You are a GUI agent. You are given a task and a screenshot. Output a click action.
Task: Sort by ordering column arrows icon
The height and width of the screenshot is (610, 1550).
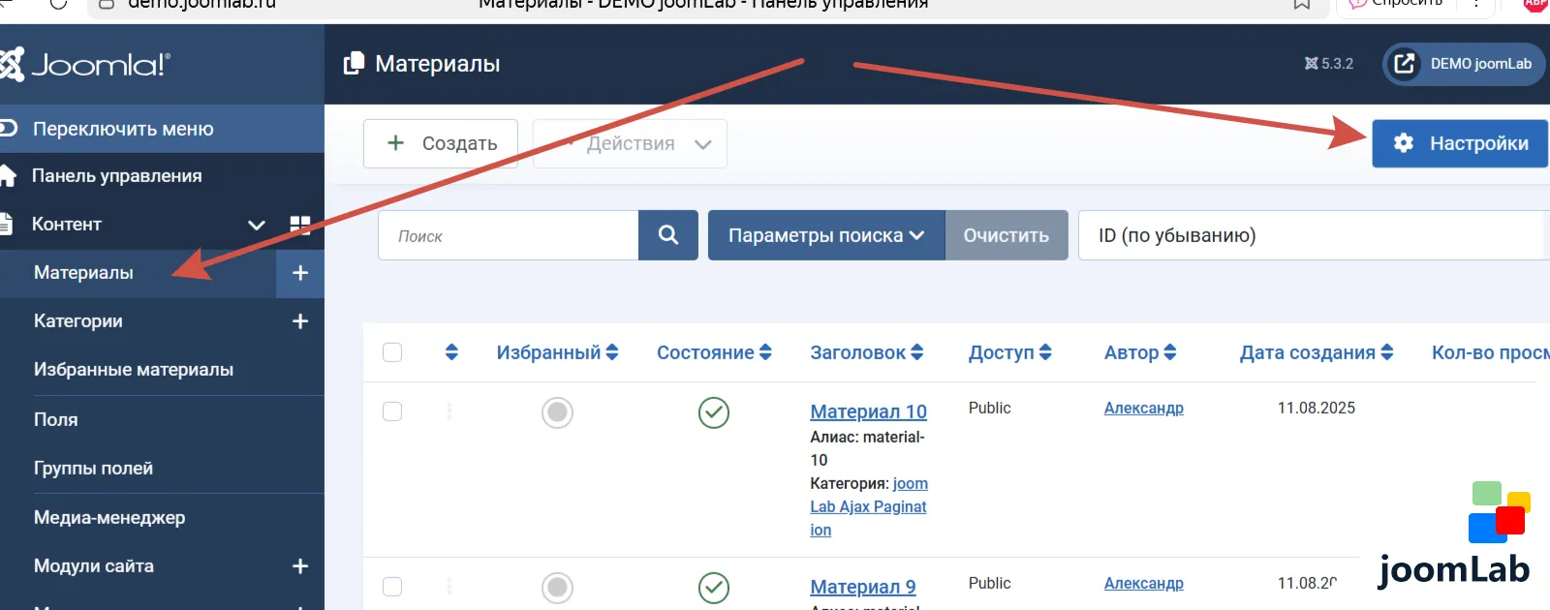[451, 352]
